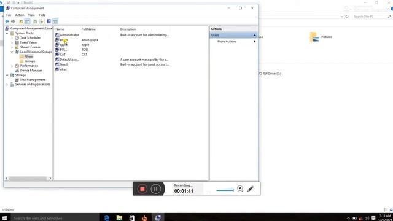Open the Action menu
The image size is (393, 221).
coord(20,15)
